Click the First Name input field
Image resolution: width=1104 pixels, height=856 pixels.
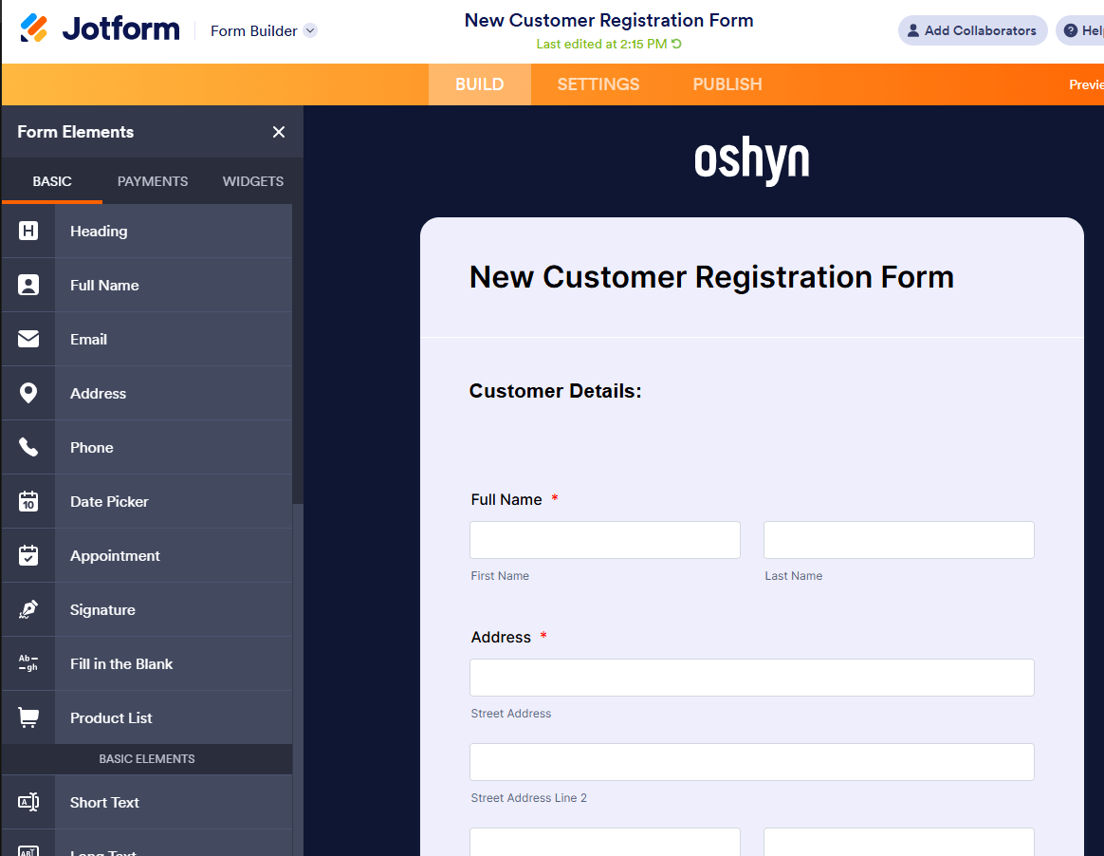605,540
